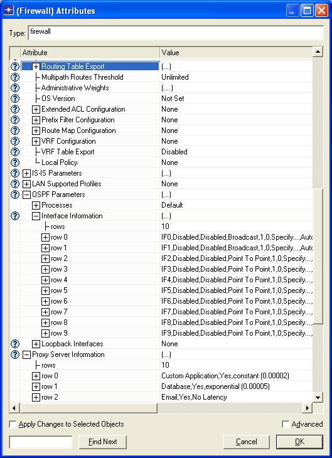
Task: Expand Interface Information row 0
Action: 45,238
